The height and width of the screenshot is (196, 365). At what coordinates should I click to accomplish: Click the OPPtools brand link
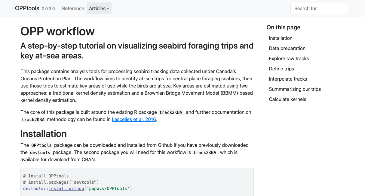(27, 8)
